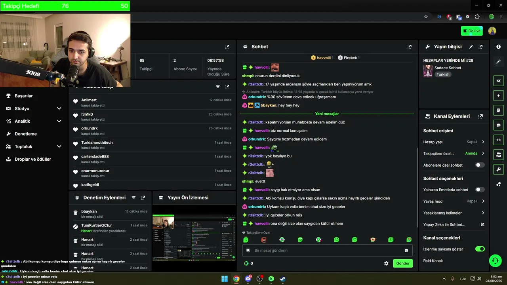
Task: Click the focus frame icon in right sidebar
Action: pos(498,81)
